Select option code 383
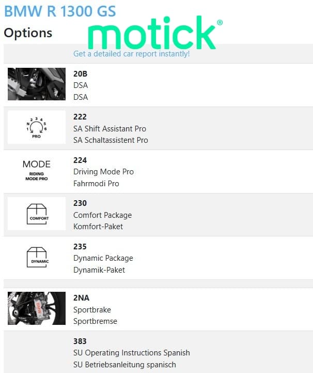The height and width of the screenshot is (373, 313). pyautogui.click(x=80, y=341)
